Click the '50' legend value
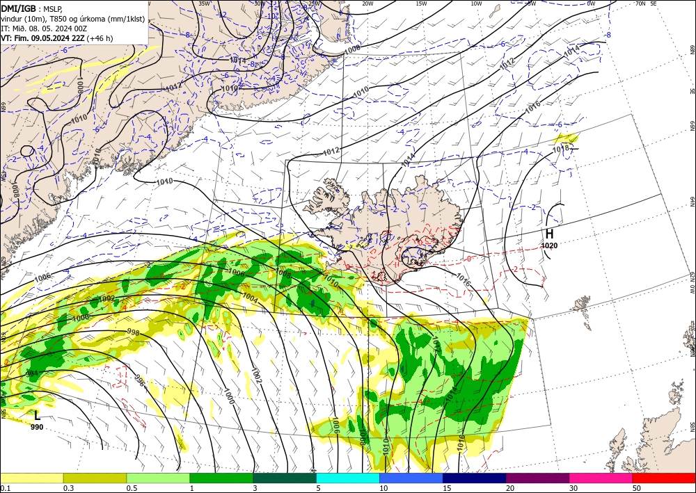Viewport: 696px width, 493px height. click(x=636, y=488)
